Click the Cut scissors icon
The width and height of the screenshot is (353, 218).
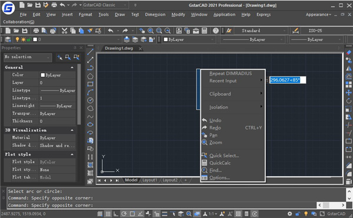point(64,31)
